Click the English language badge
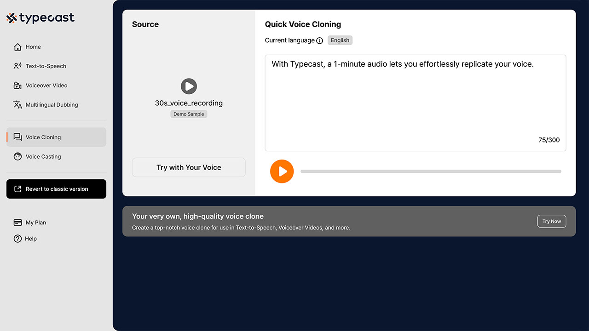The image size is (589, 331). click(x=340, y=40)
